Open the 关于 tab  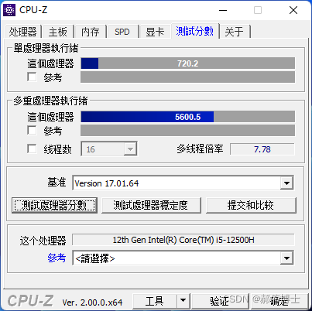tap(234, 32)
